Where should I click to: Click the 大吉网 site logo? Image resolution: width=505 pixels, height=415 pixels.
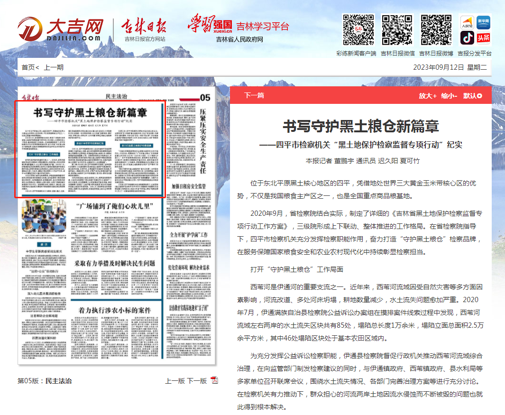coord(61,29)
